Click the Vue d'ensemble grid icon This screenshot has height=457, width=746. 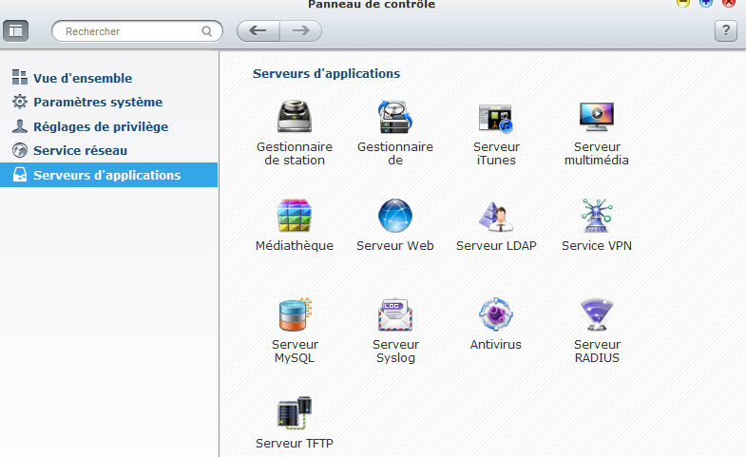[20, 77]
